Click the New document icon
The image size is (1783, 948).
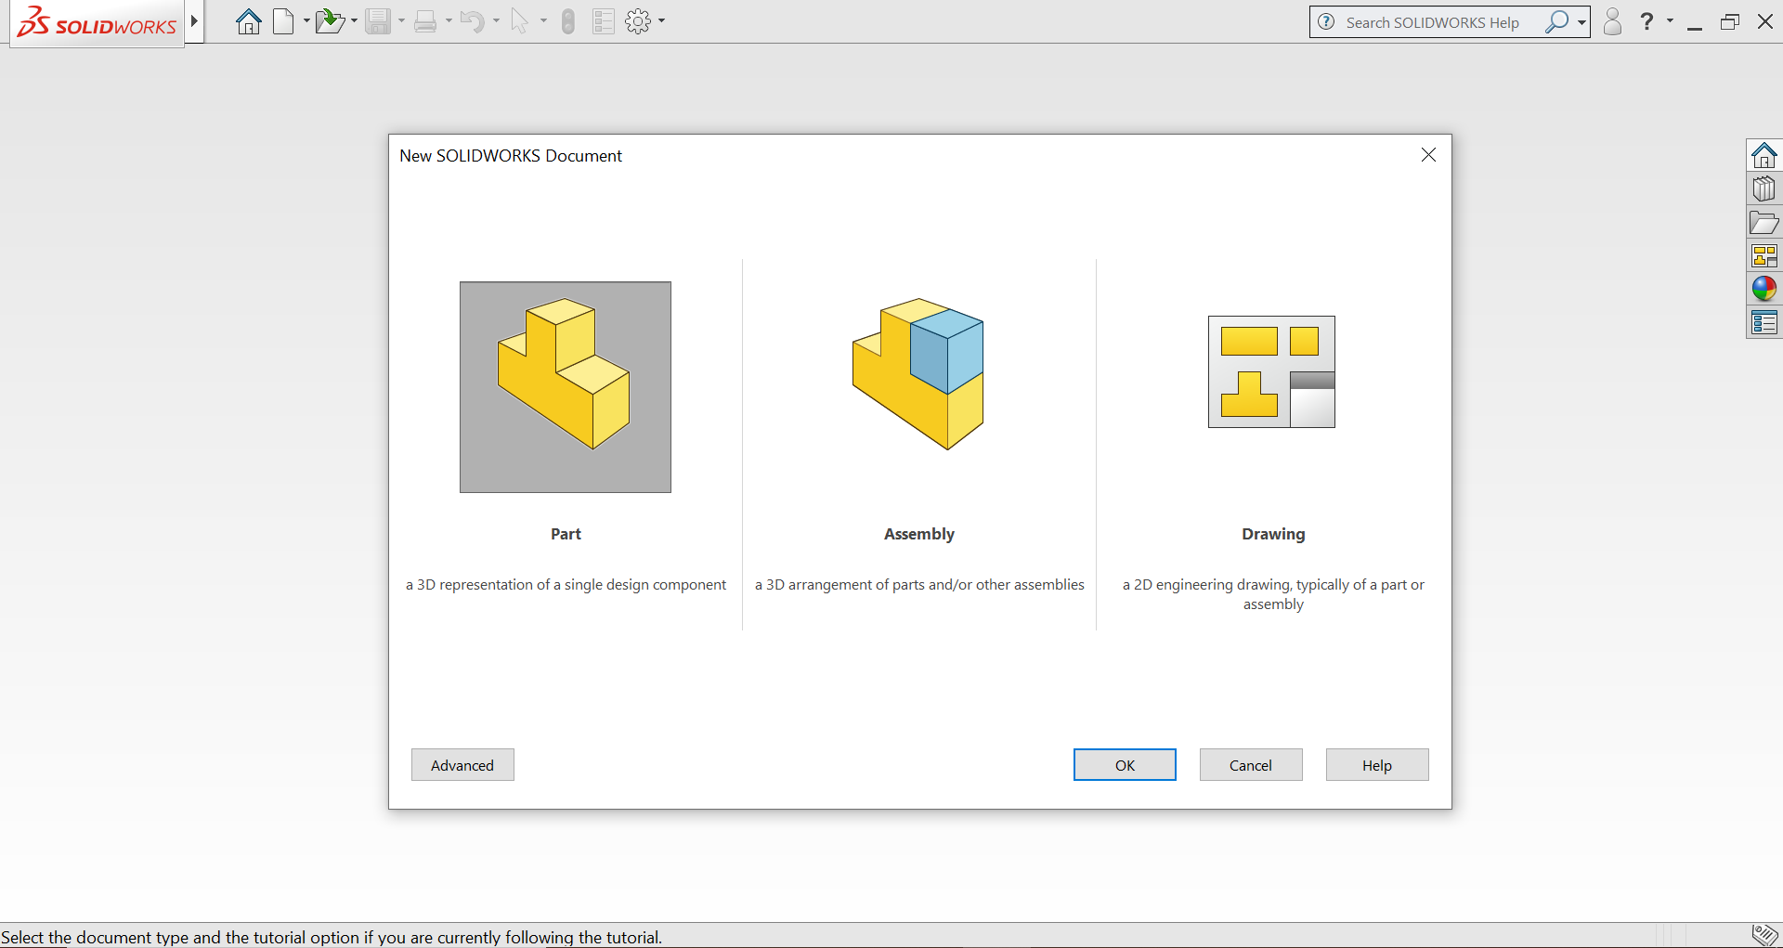[285, 21]
